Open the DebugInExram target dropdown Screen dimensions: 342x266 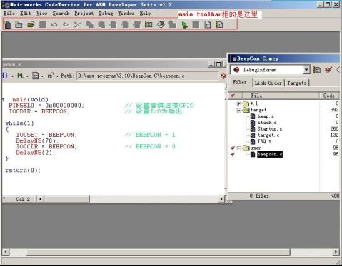306,70
